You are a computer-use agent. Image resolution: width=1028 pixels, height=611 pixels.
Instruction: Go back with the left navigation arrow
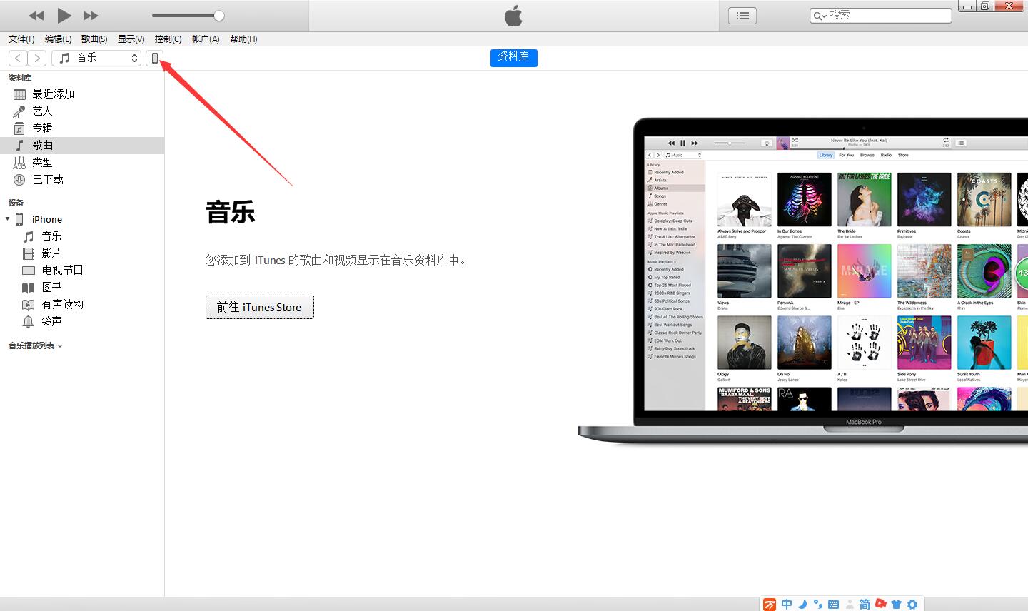[18, 58]
